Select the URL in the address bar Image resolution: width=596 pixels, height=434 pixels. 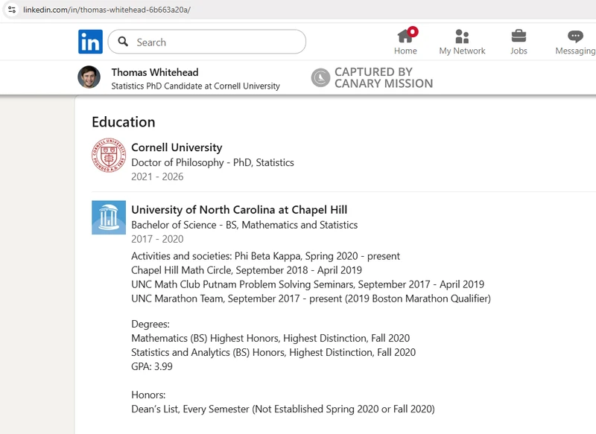[x=107, y=10]
